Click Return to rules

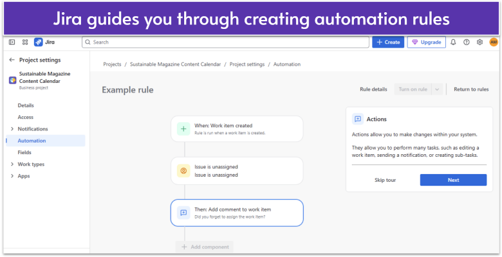click(x=471, y=89)
